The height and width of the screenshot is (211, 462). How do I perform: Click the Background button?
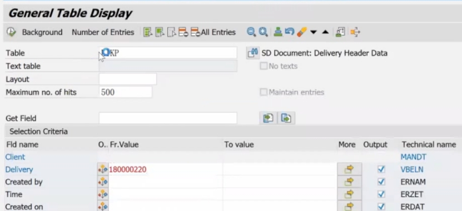point(42,32)
